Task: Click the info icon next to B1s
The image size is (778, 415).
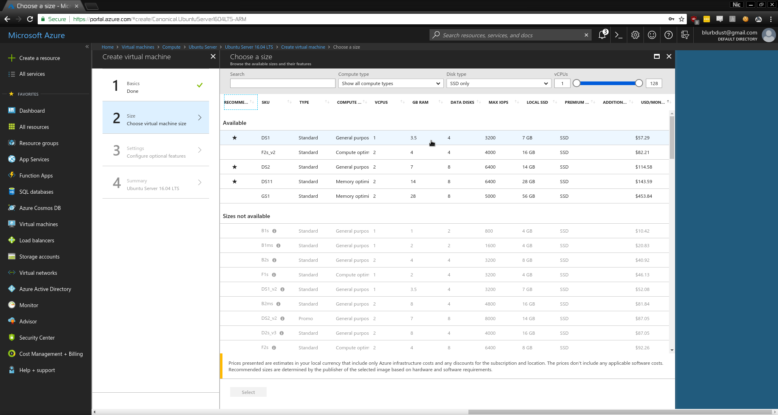Action: coord(274,231)
